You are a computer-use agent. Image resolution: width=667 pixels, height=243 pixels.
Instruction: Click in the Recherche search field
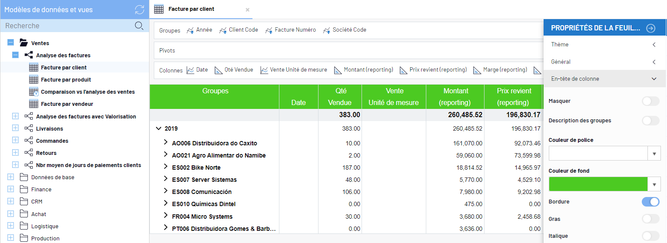coord(65,26)
